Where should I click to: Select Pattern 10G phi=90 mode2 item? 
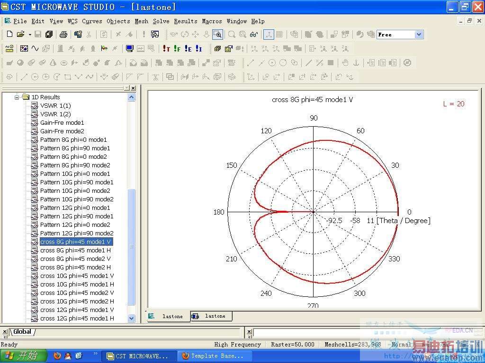tap(76, 199)
